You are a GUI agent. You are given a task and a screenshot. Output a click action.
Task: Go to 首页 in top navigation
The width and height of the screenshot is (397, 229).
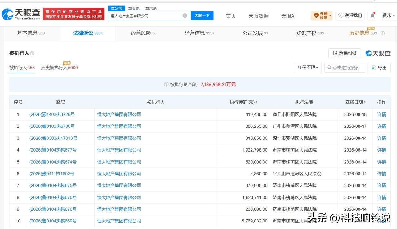231,16
